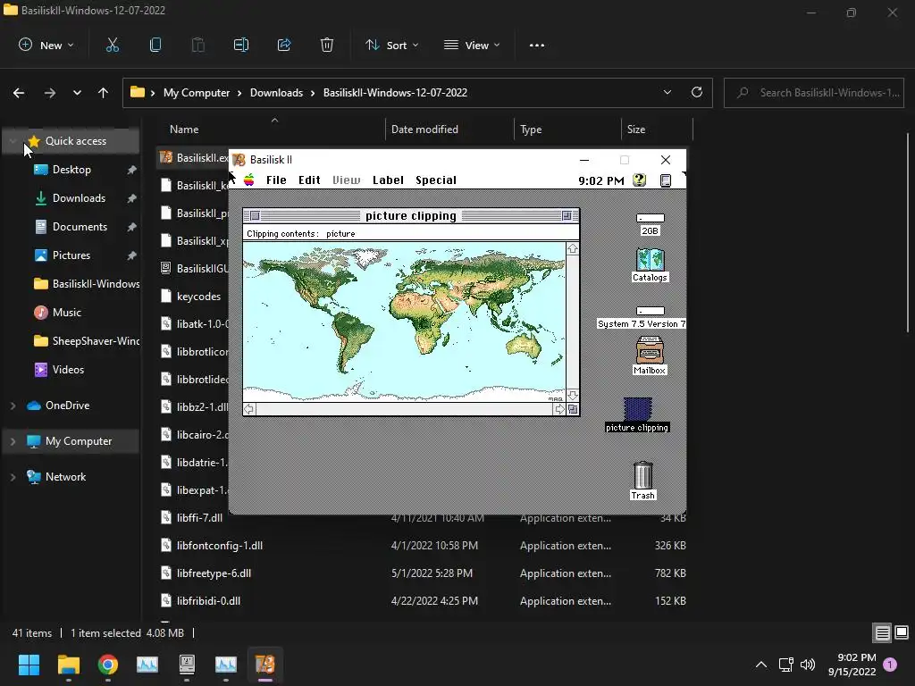
Task: Click the Paste icon in Explorer toolbar
Action: [198, 45]
